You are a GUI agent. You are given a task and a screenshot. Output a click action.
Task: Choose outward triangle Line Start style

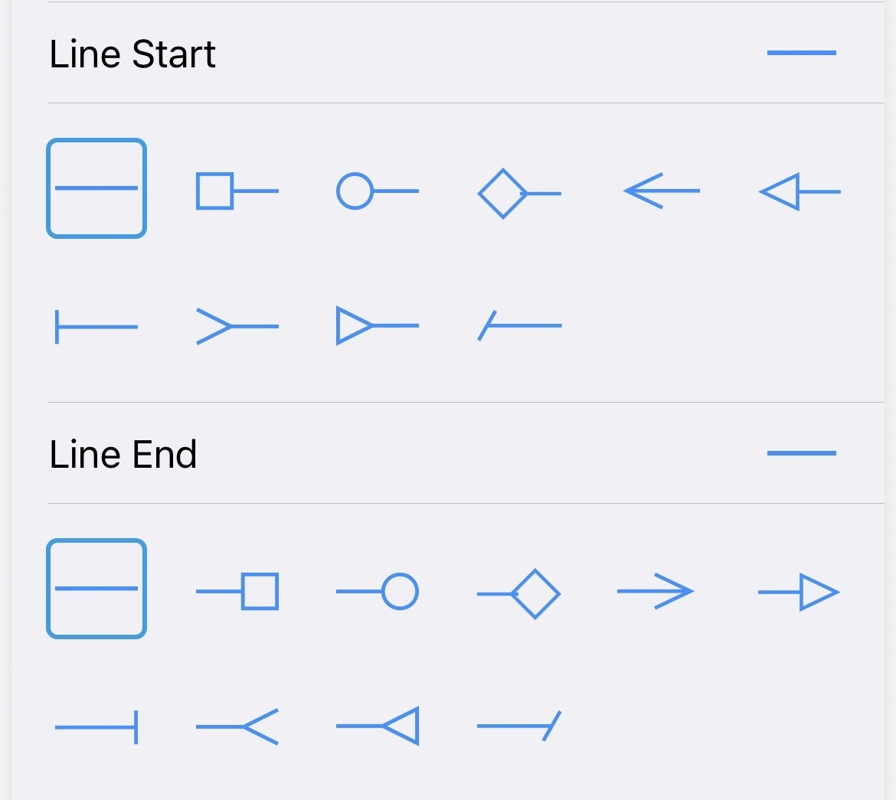[x=378, y=325]
